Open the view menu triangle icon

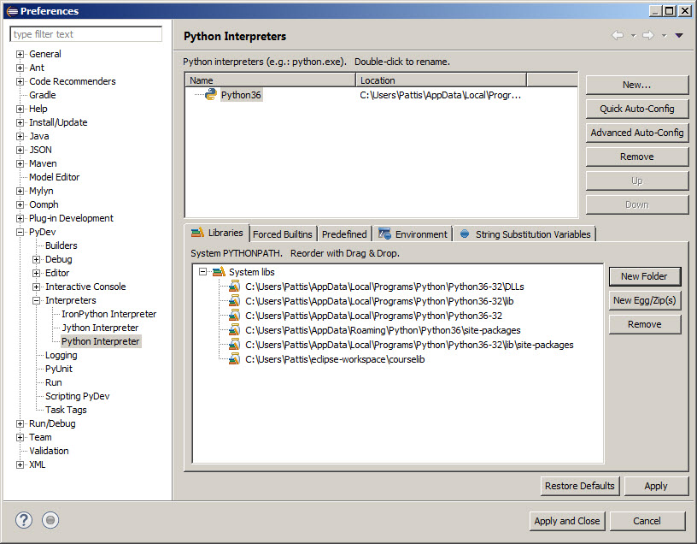[679, 36]
